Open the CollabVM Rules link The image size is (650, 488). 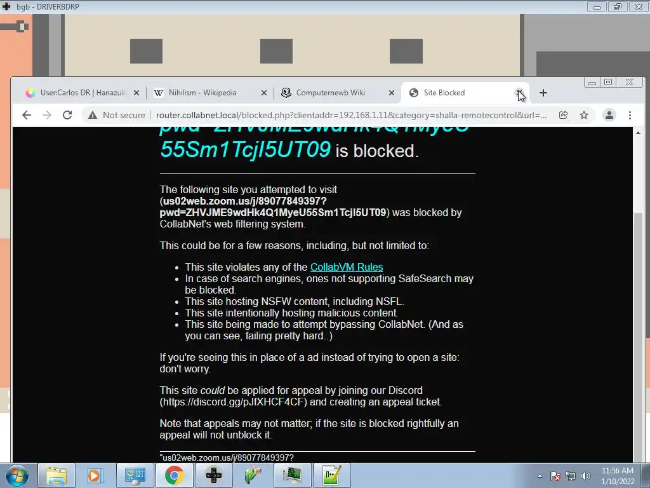point(347,268)
